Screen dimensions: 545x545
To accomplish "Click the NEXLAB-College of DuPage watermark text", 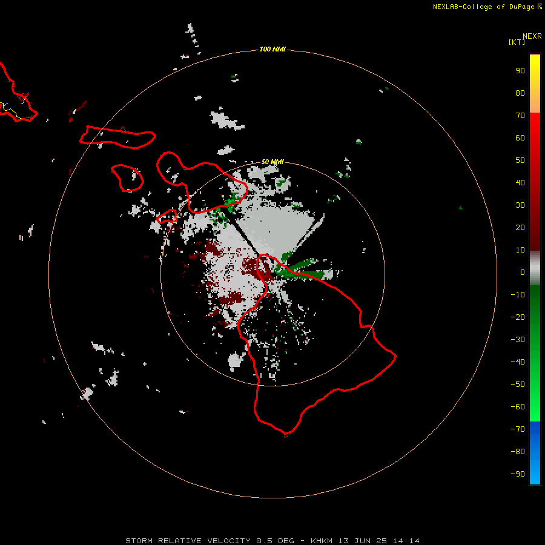I will (487, 7).
